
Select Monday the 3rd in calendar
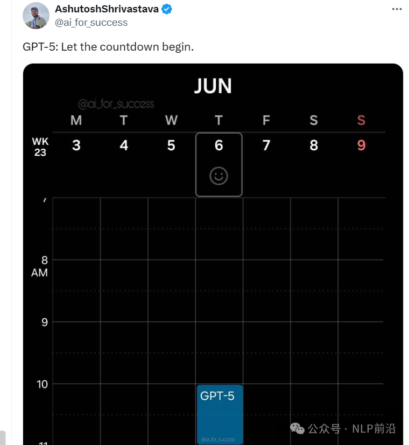(76, 145)
